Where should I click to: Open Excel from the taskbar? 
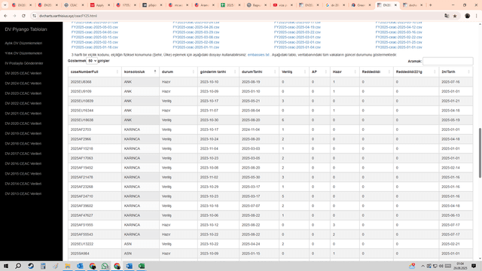[x=142, y=266]
